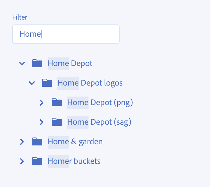The height and width of the screenshot is (187, 210).
Task: Expand the Home Depot (sag) folder
Action: click(x=41, y=122)
